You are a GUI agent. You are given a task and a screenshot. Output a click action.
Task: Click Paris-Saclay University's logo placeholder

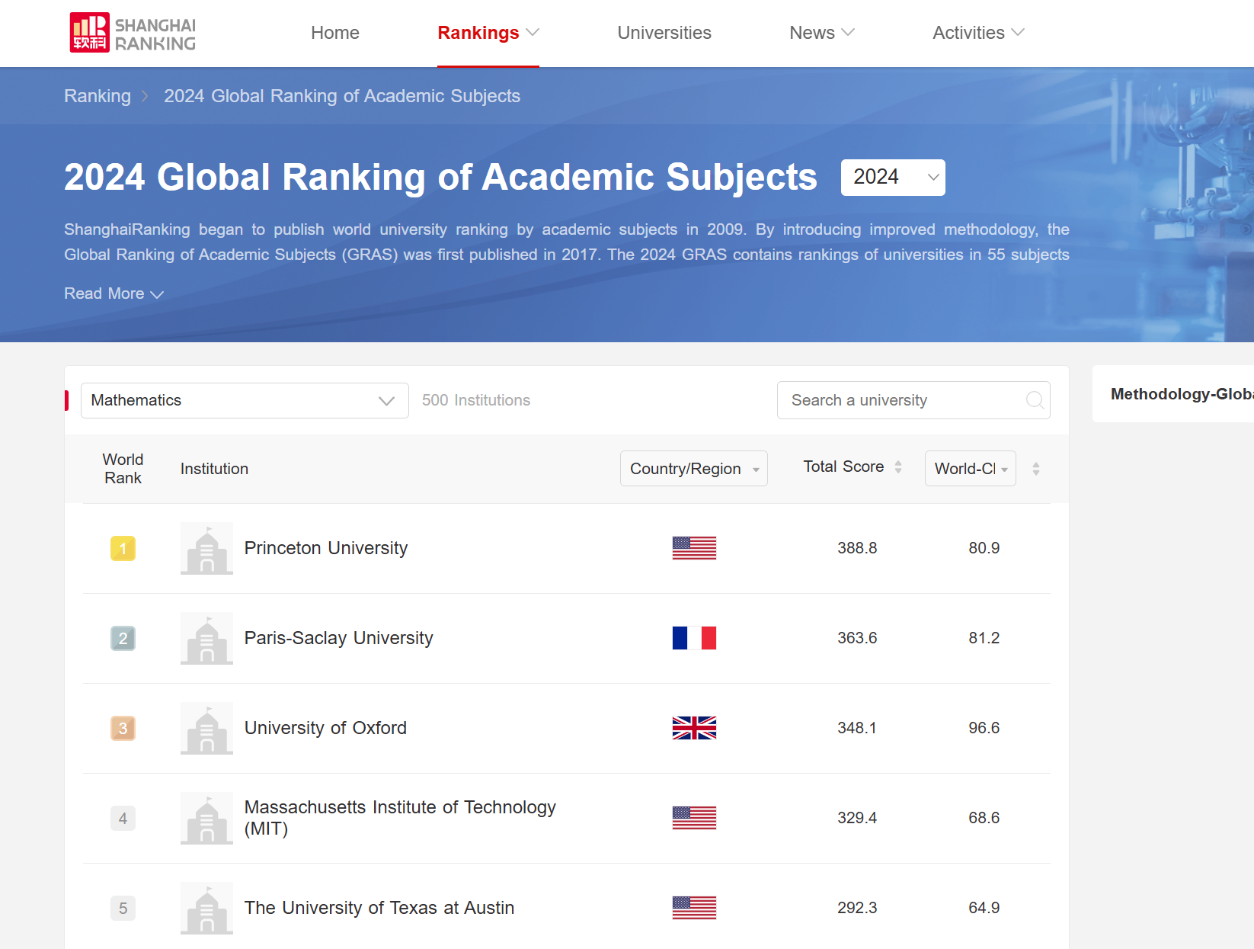pos(206,638)
